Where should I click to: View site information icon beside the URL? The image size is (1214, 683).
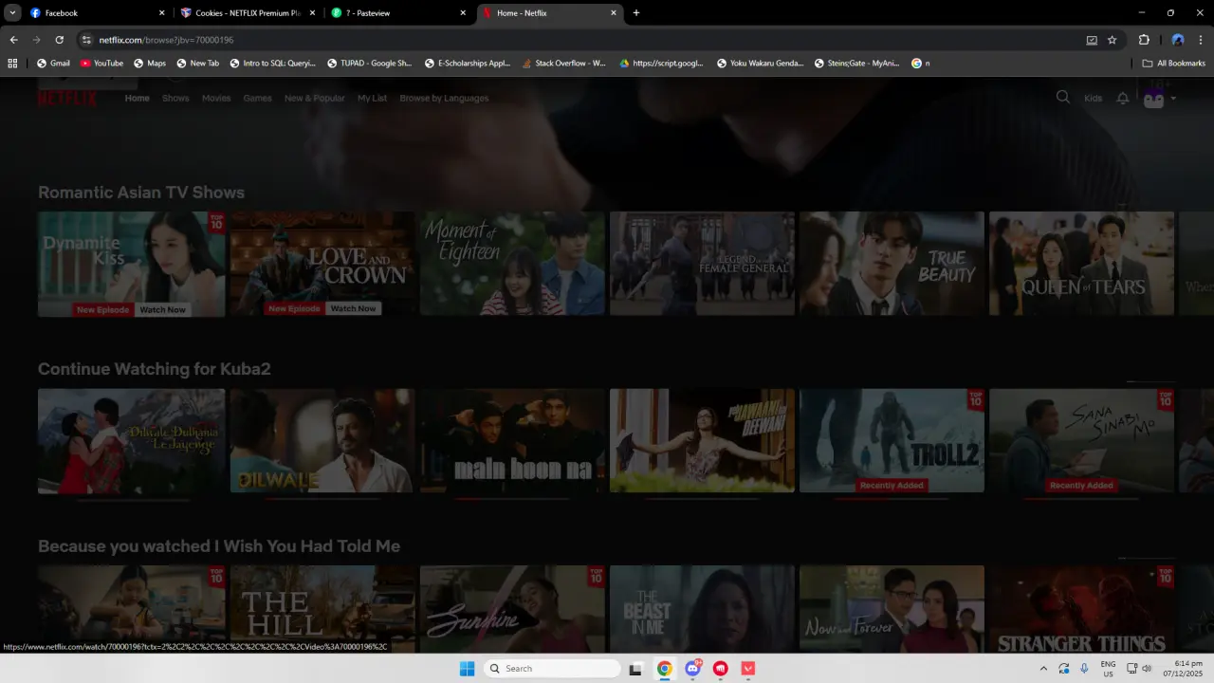point(86,40)
